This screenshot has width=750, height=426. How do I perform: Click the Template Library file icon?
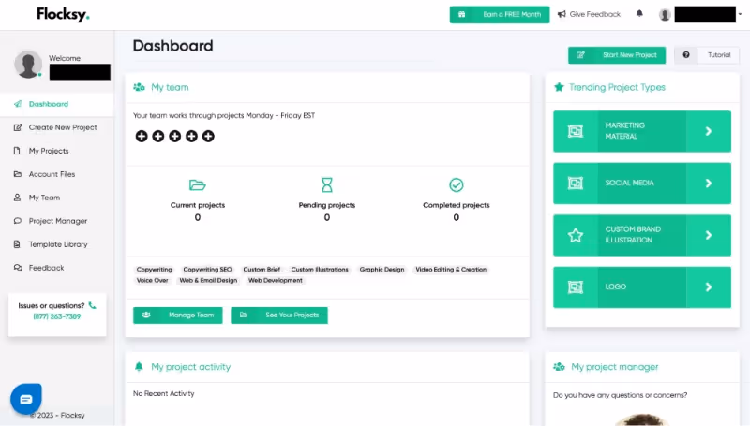pyautogui.click(x=17, y=244)
